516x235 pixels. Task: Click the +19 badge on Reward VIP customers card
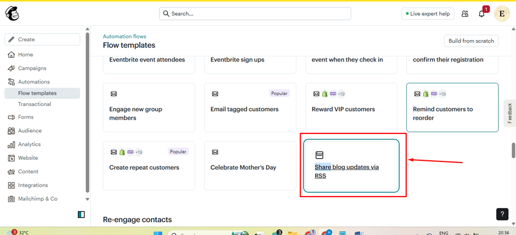(x=340, y=94)
